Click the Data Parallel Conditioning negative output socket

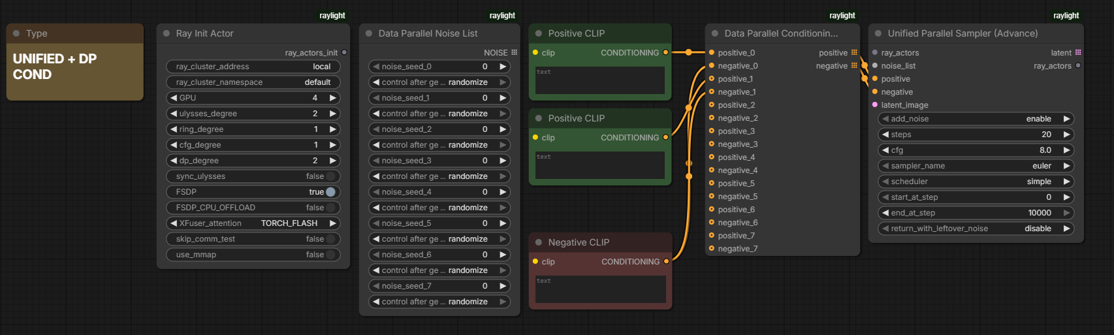click(853, 65)
